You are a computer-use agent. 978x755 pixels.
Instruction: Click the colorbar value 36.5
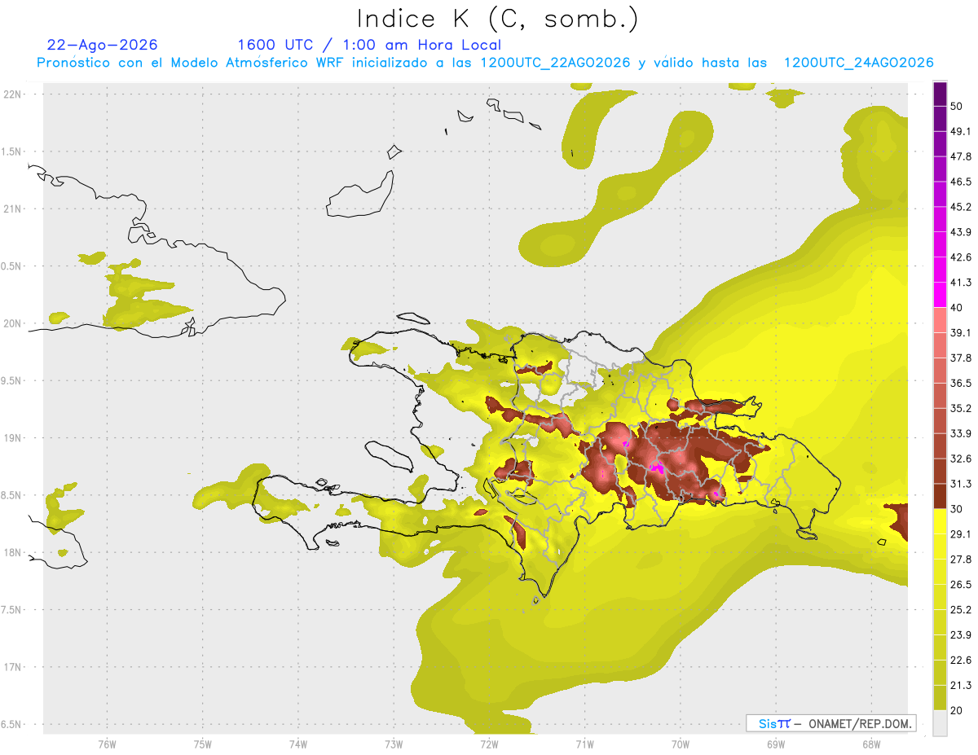pos(961,383)
